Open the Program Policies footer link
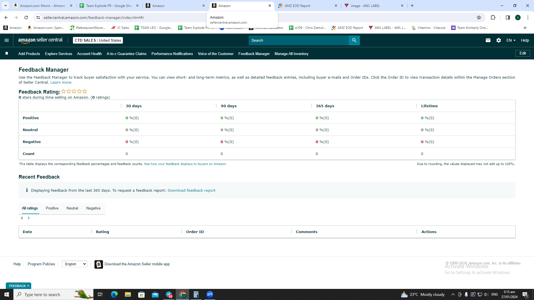The height and width of the screenshot is (300, 534). pos(41,264)
